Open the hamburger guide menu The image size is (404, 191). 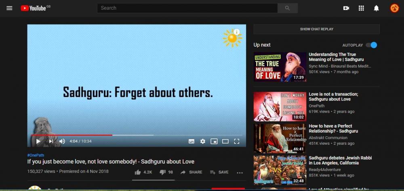click(9, 8)
